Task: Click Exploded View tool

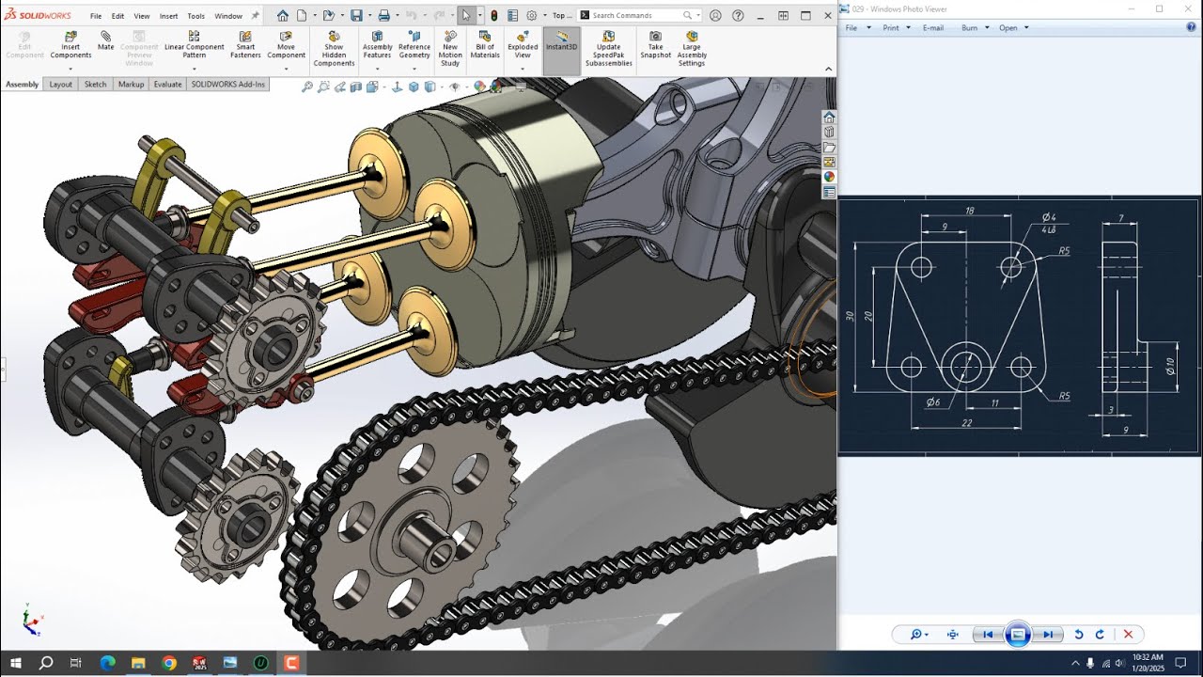Action: pyautogui.click(x=523, y=45)
